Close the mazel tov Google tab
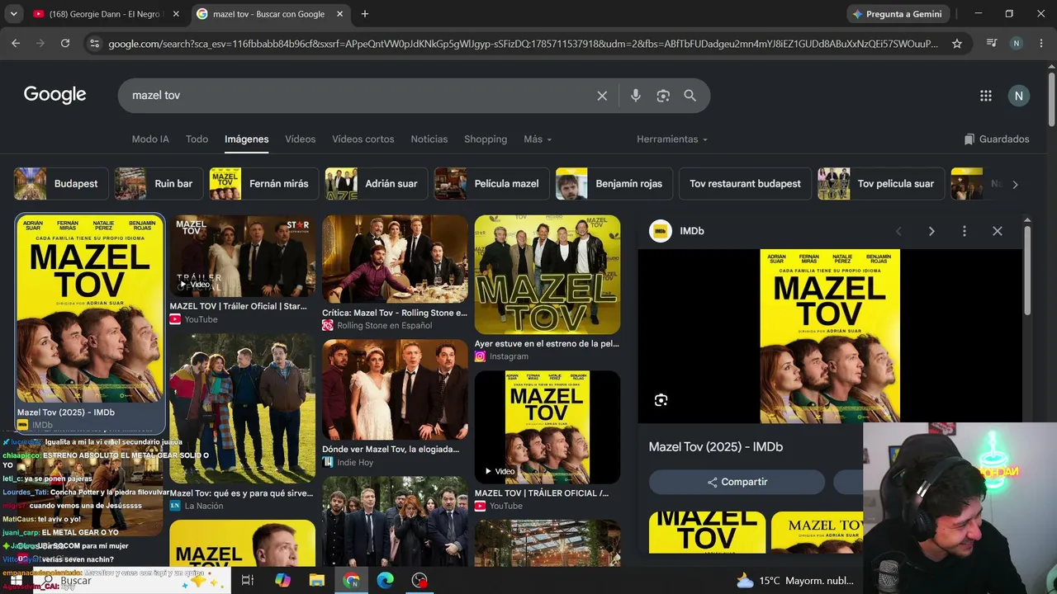The width and height of the screenshot is (1057, 594). (339, 14)
